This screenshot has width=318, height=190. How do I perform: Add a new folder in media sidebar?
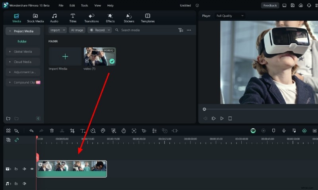click(x=8, y=118)
